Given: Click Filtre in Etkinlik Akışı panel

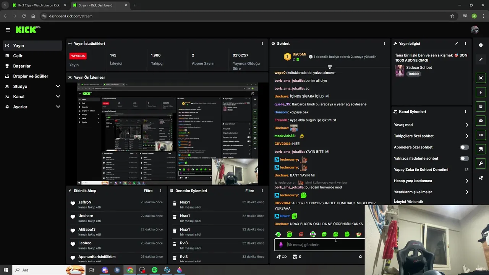Looking at the screenshot, I should 148,191.
